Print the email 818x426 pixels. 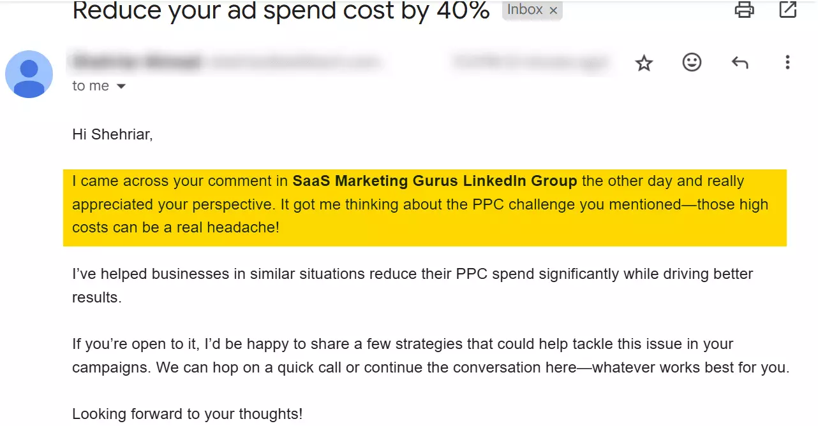(744, 10)
